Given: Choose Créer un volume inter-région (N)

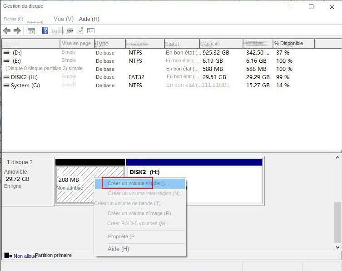Looking at the screenshot, I should point(140,194).
